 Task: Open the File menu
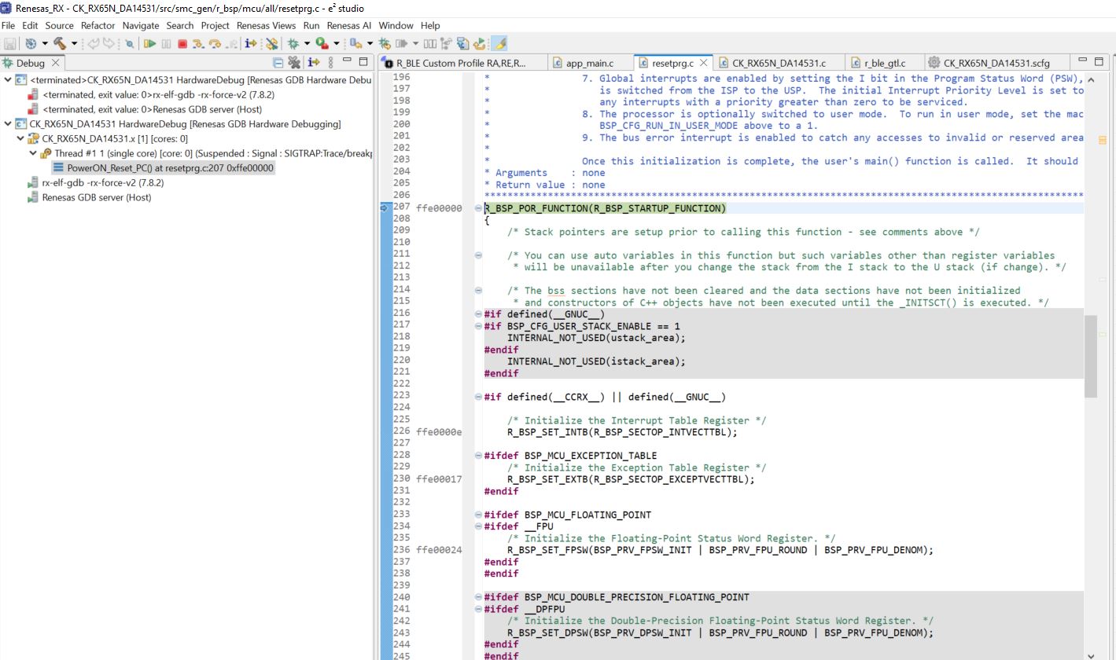tap(9, 25)
